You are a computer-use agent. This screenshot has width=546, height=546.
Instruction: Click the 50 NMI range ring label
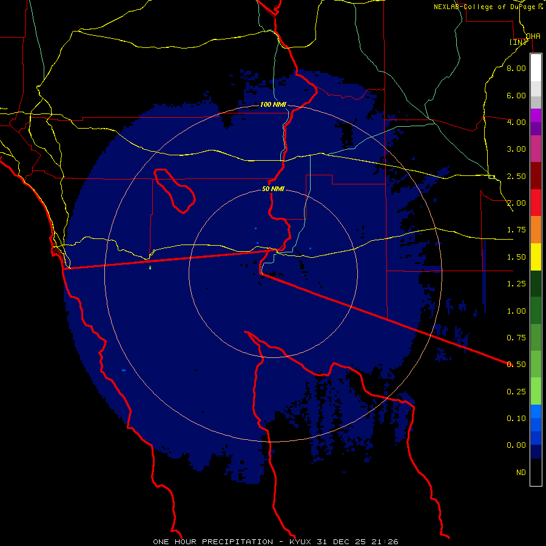pyautogui.click(x=273, y=189)
